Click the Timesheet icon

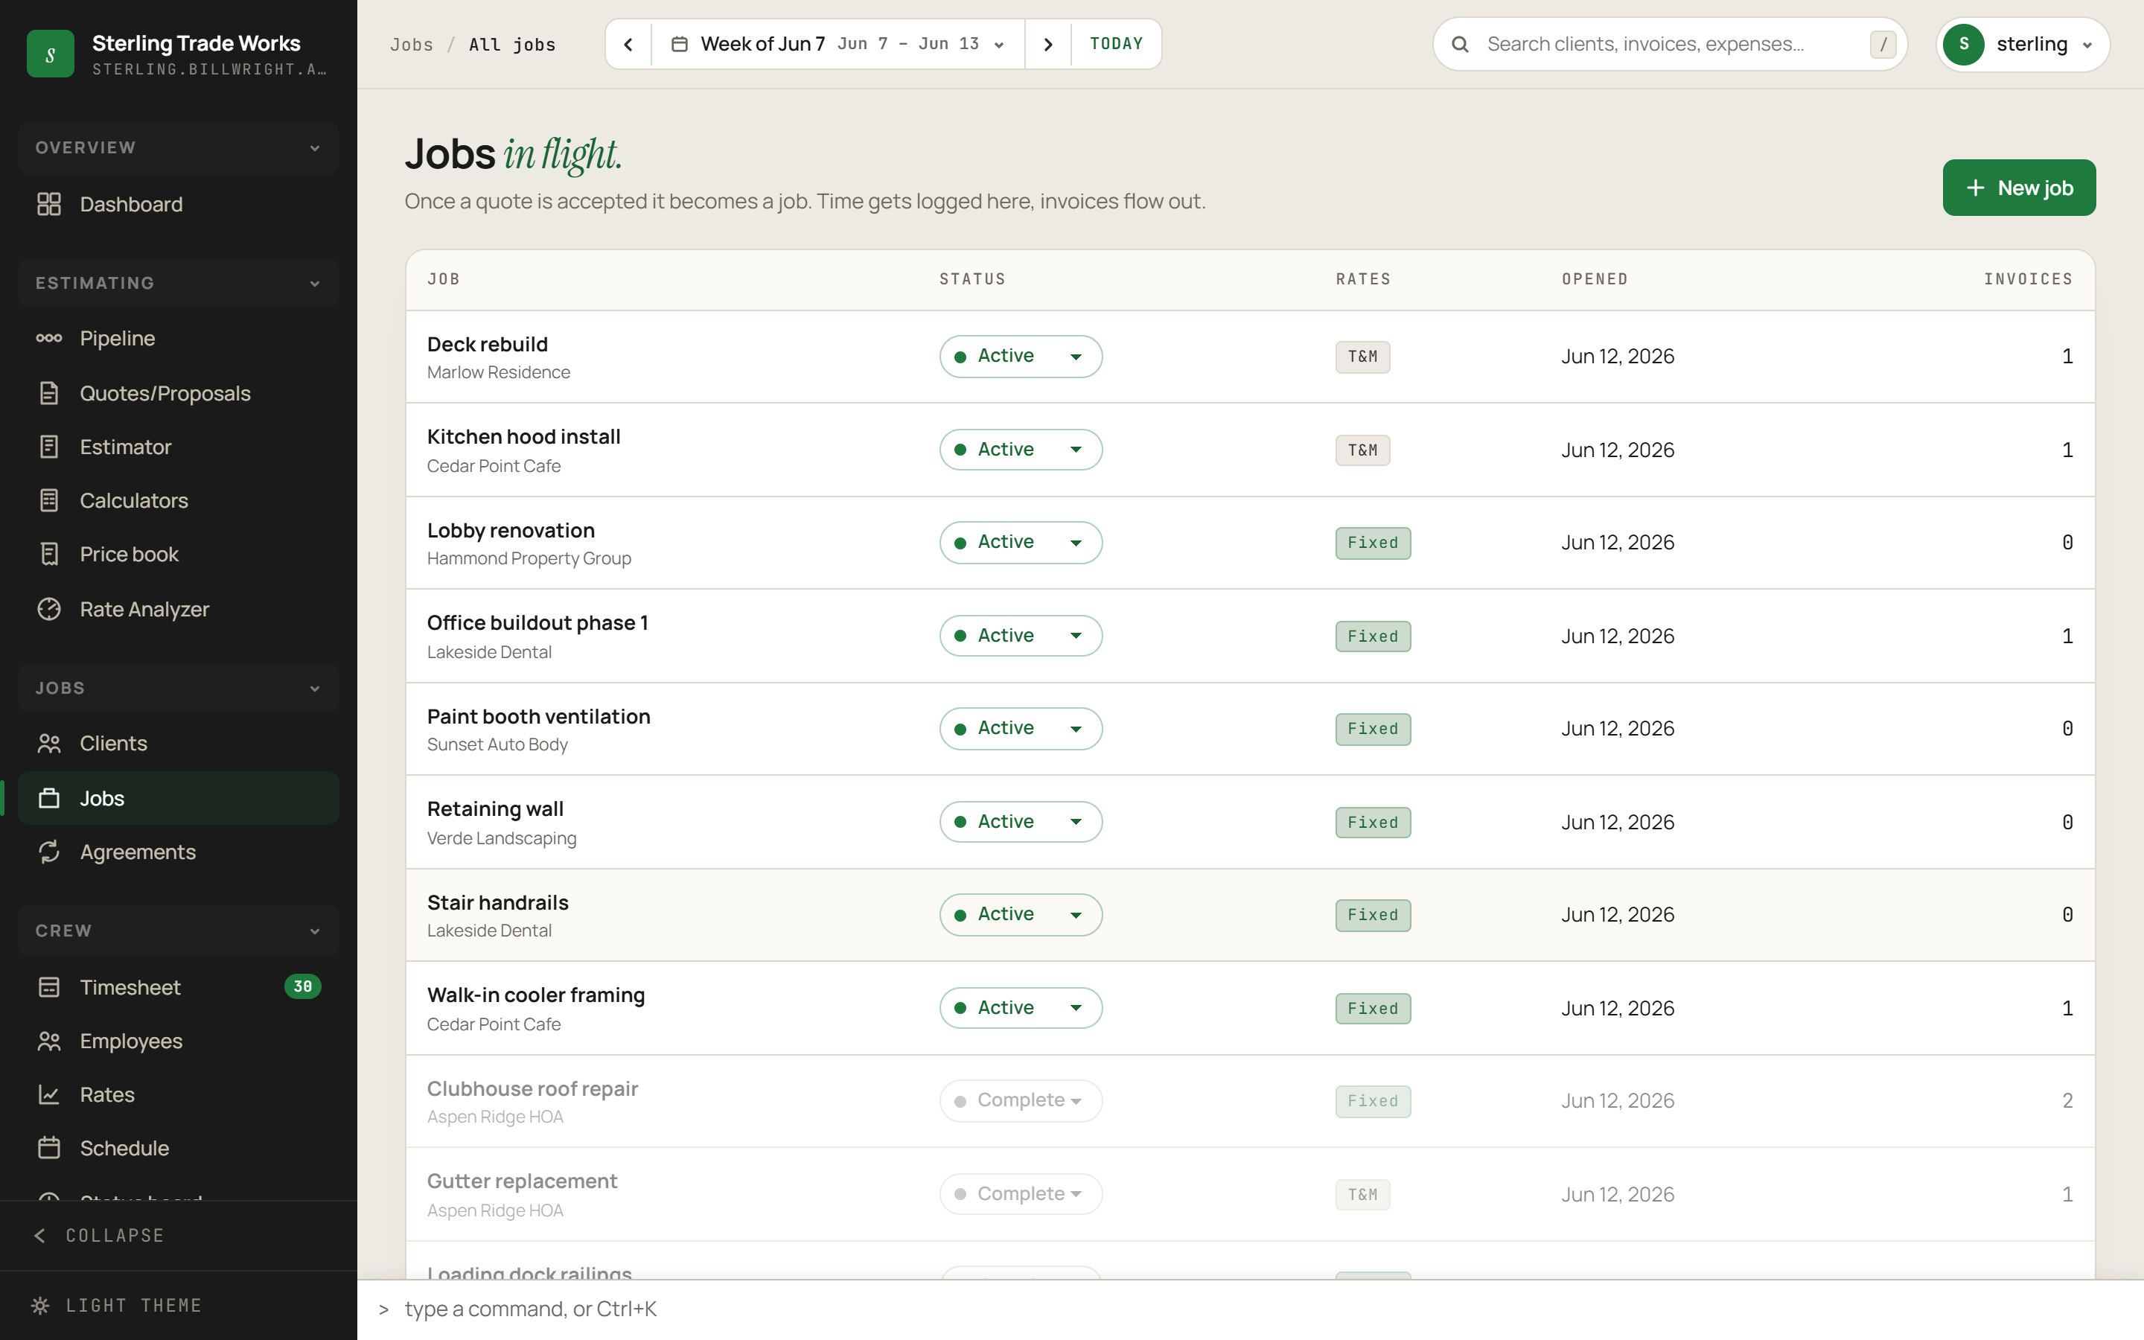48,987
